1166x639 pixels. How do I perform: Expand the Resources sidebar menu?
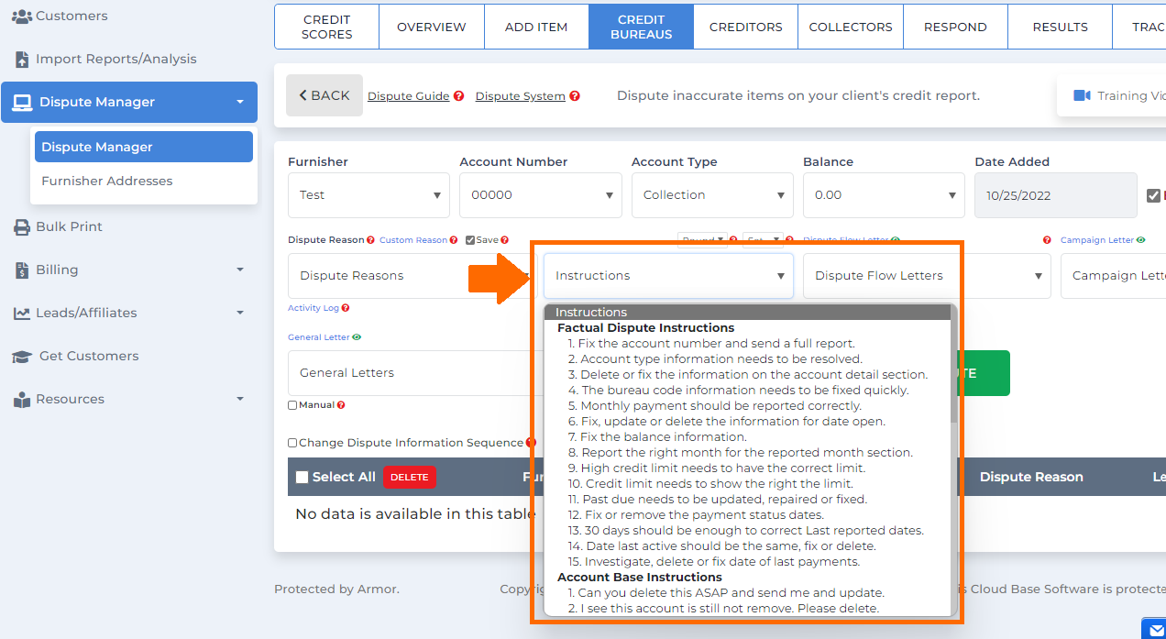tap(240, 399)
